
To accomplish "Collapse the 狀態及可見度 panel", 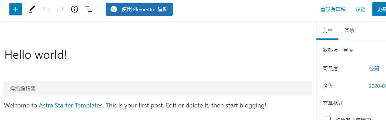I will click(x=351, y=50).
